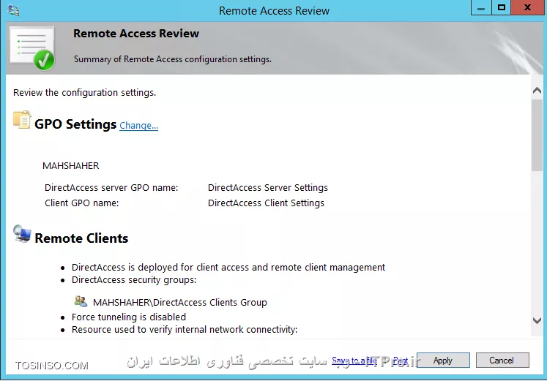Click the vertical scrollbar thumb

537,135
